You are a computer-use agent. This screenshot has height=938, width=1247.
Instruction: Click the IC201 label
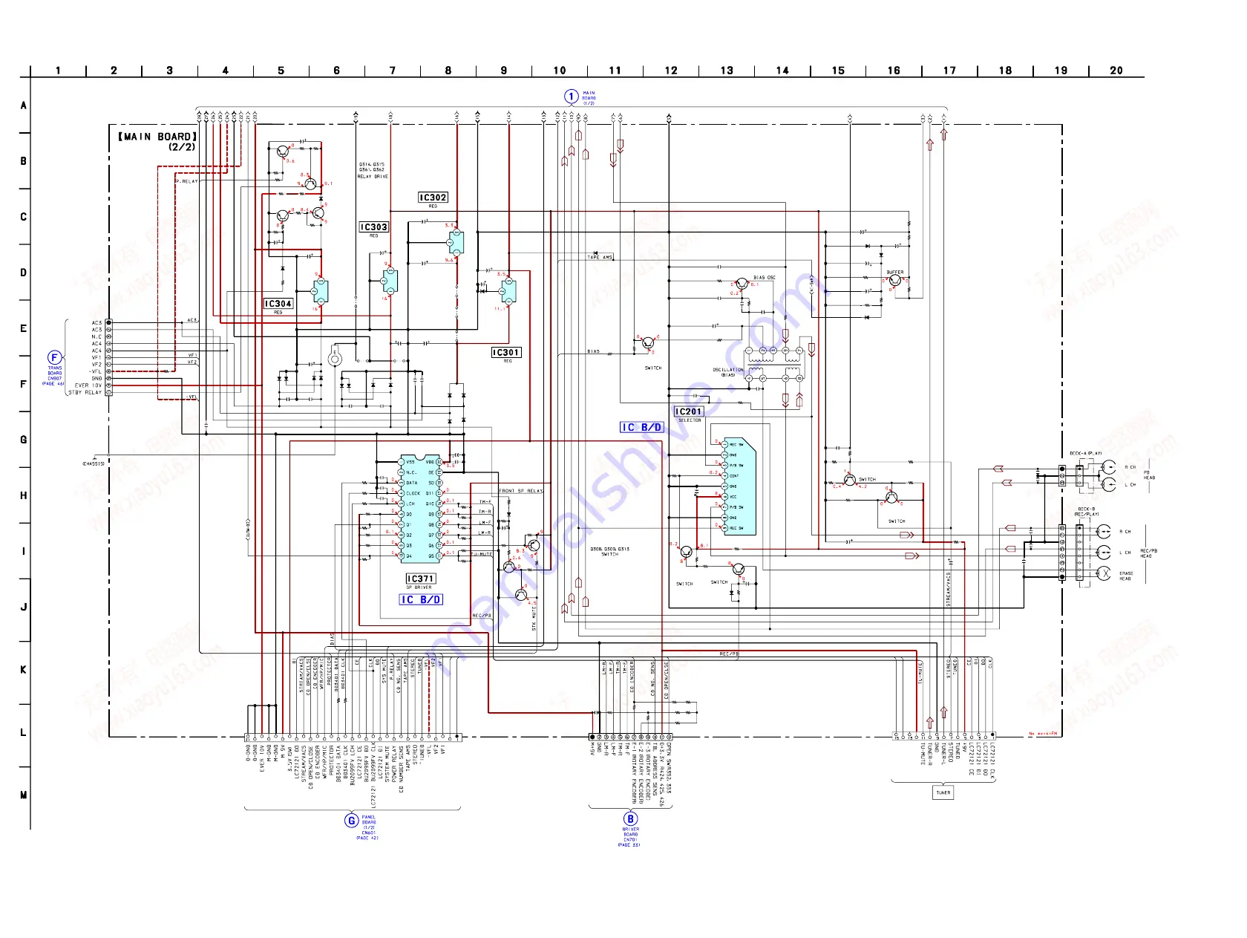point(688,411)
